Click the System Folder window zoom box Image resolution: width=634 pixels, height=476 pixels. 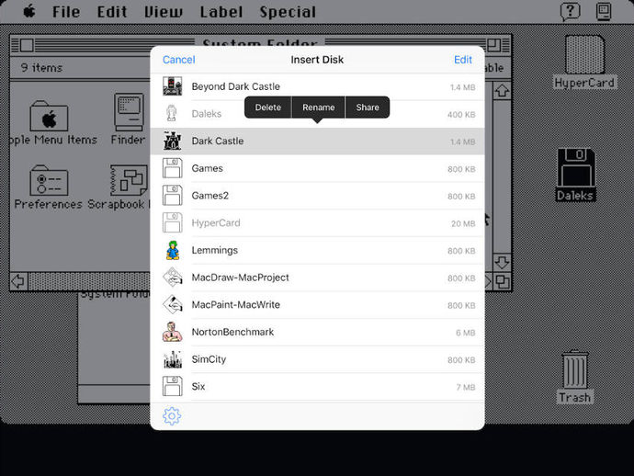493,45
